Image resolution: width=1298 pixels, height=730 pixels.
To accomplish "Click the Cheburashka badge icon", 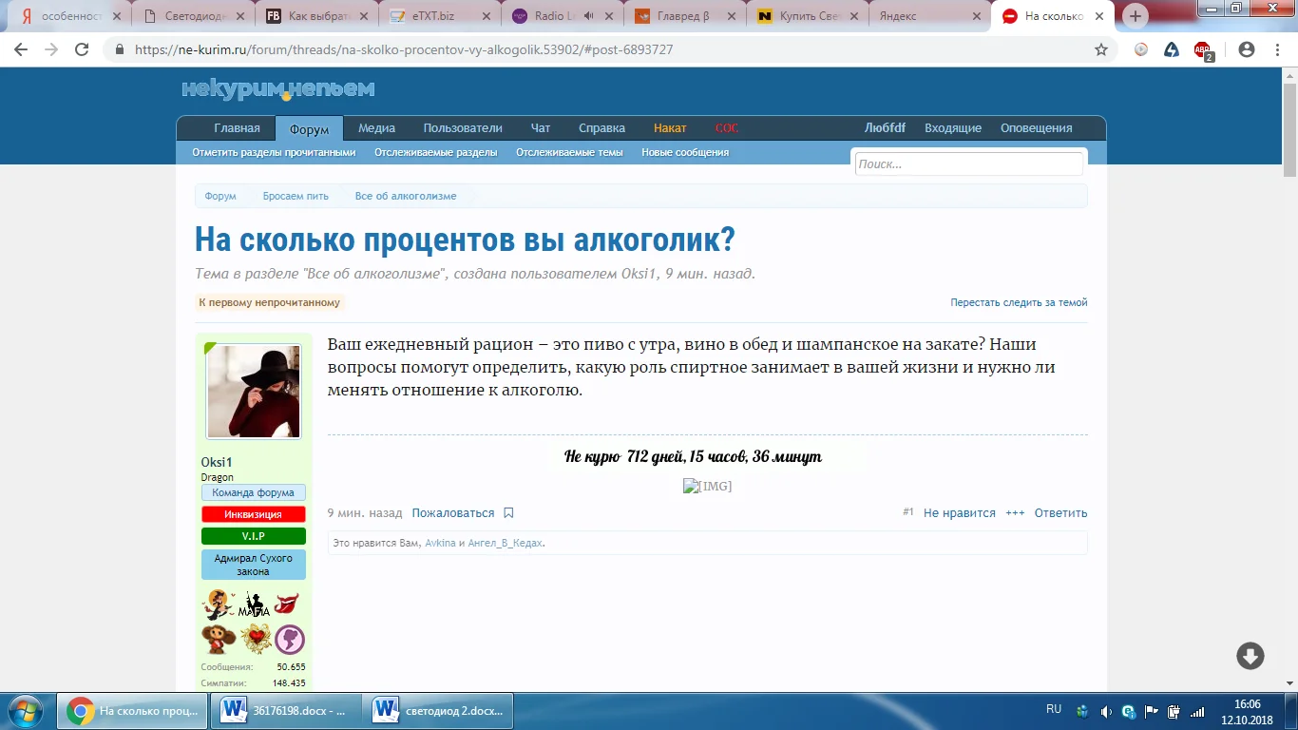I will pos(218,639).
